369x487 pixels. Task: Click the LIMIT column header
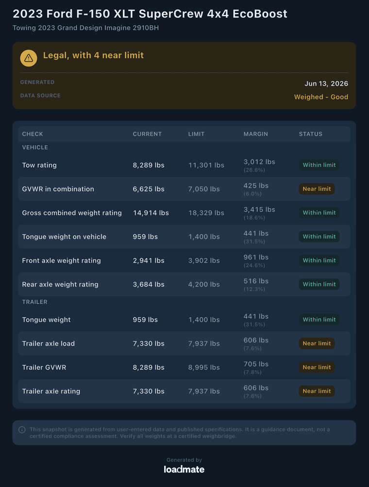point(197,134)
